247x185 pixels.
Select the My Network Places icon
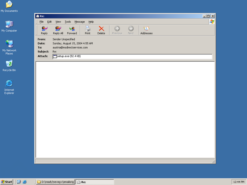coord(9,47)
